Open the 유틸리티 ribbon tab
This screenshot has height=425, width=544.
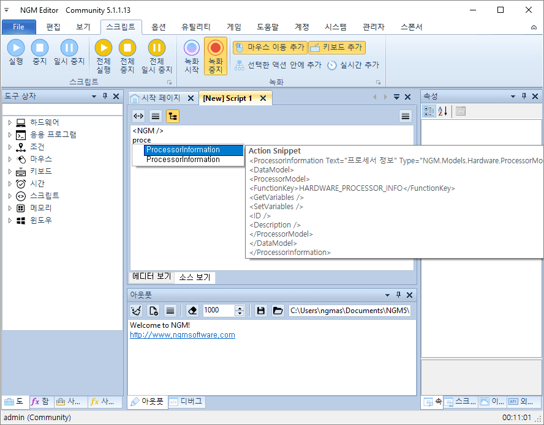[x=196, y=27]
